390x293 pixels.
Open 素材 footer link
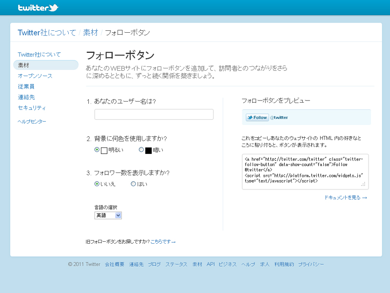pyautogui.click(x=197, y=264)
